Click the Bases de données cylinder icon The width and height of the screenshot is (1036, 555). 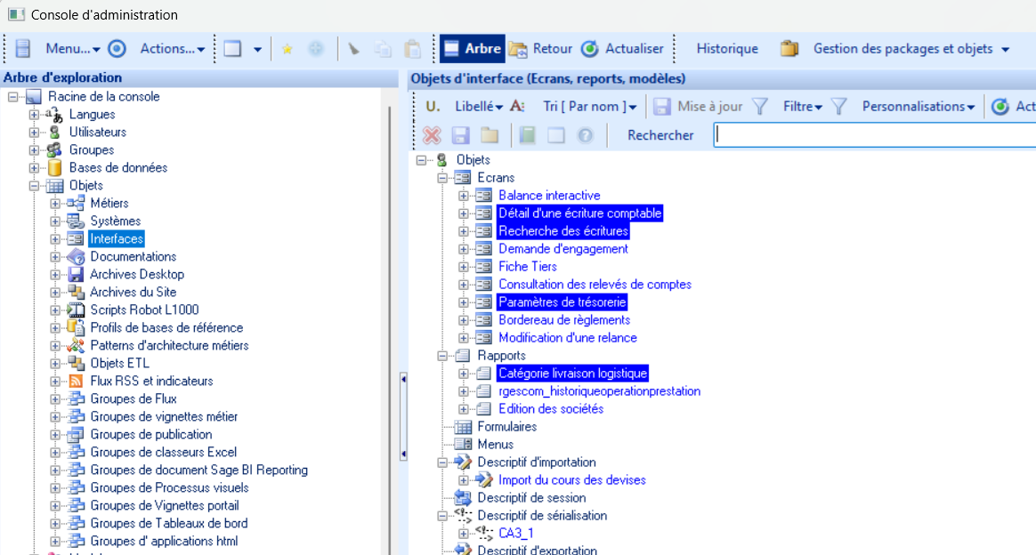[55, 167]
